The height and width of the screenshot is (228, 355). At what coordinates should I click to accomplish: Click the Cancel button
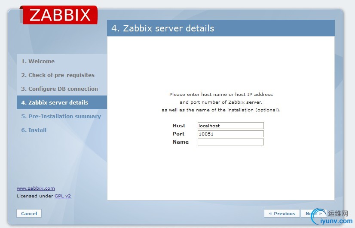(x=29, y=213)
